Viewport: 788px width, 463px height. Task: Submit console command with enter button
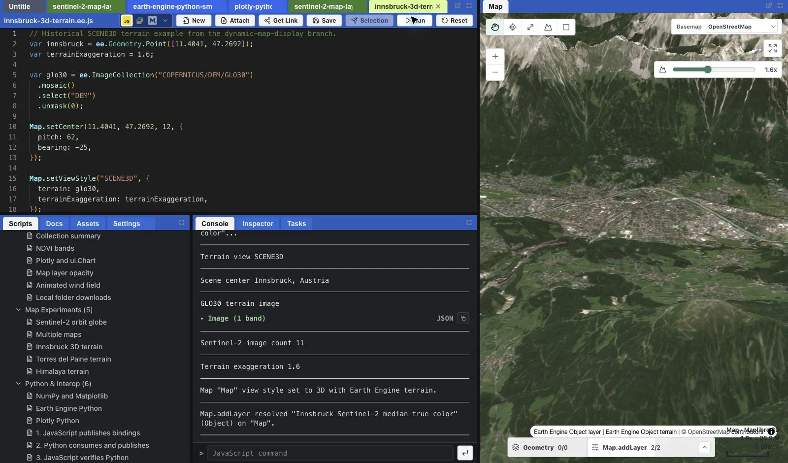pos(465,453)
